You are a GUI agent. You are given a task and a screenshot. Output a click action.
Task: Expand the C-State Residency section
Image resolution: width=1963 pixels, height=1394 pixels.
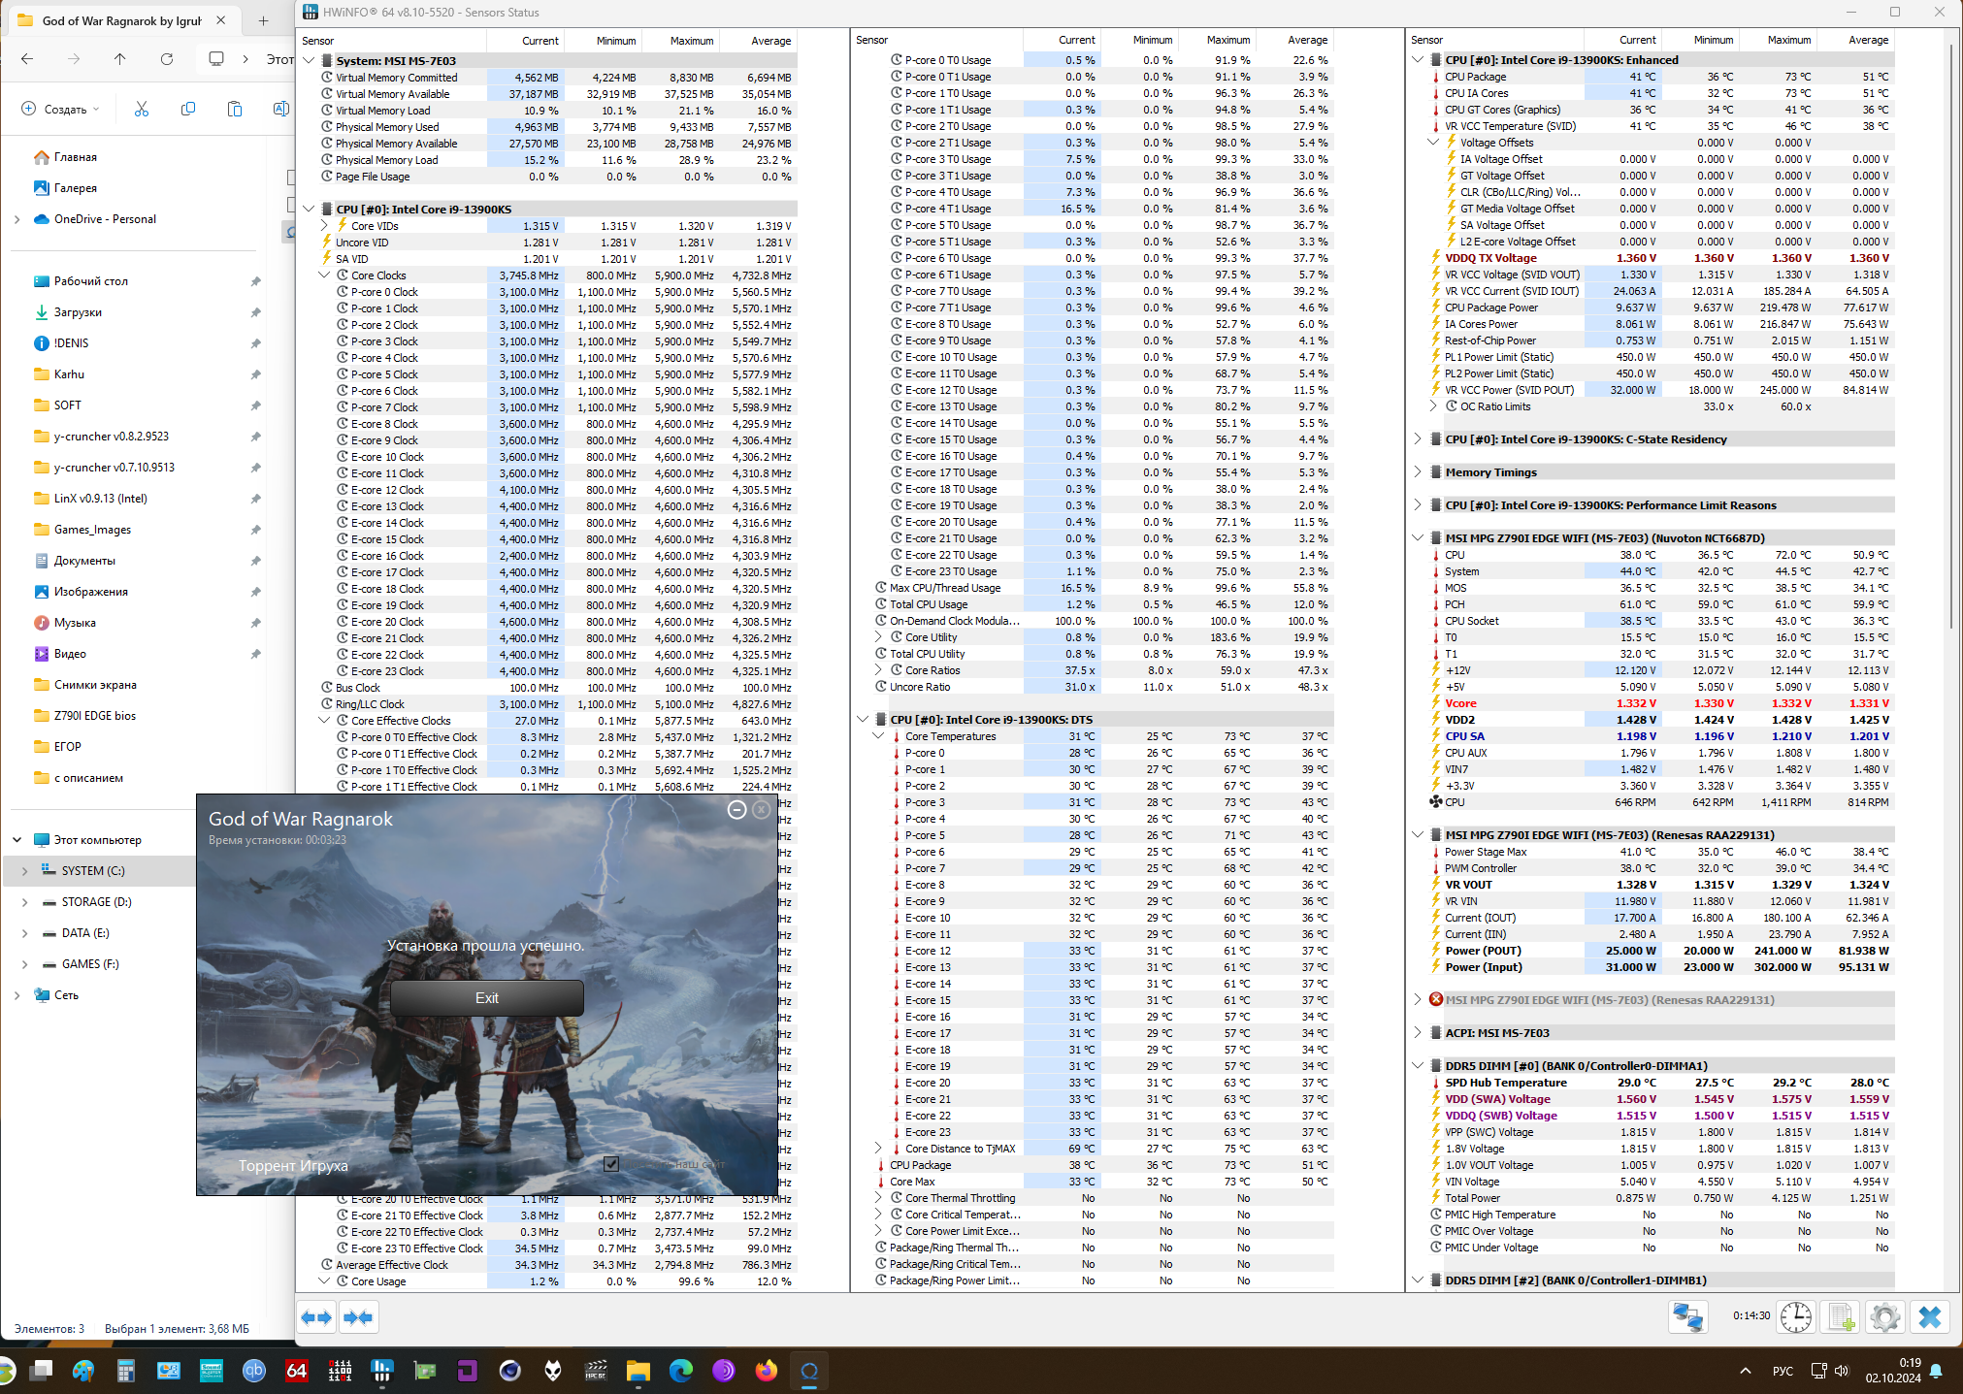[x=1418, y=439]
